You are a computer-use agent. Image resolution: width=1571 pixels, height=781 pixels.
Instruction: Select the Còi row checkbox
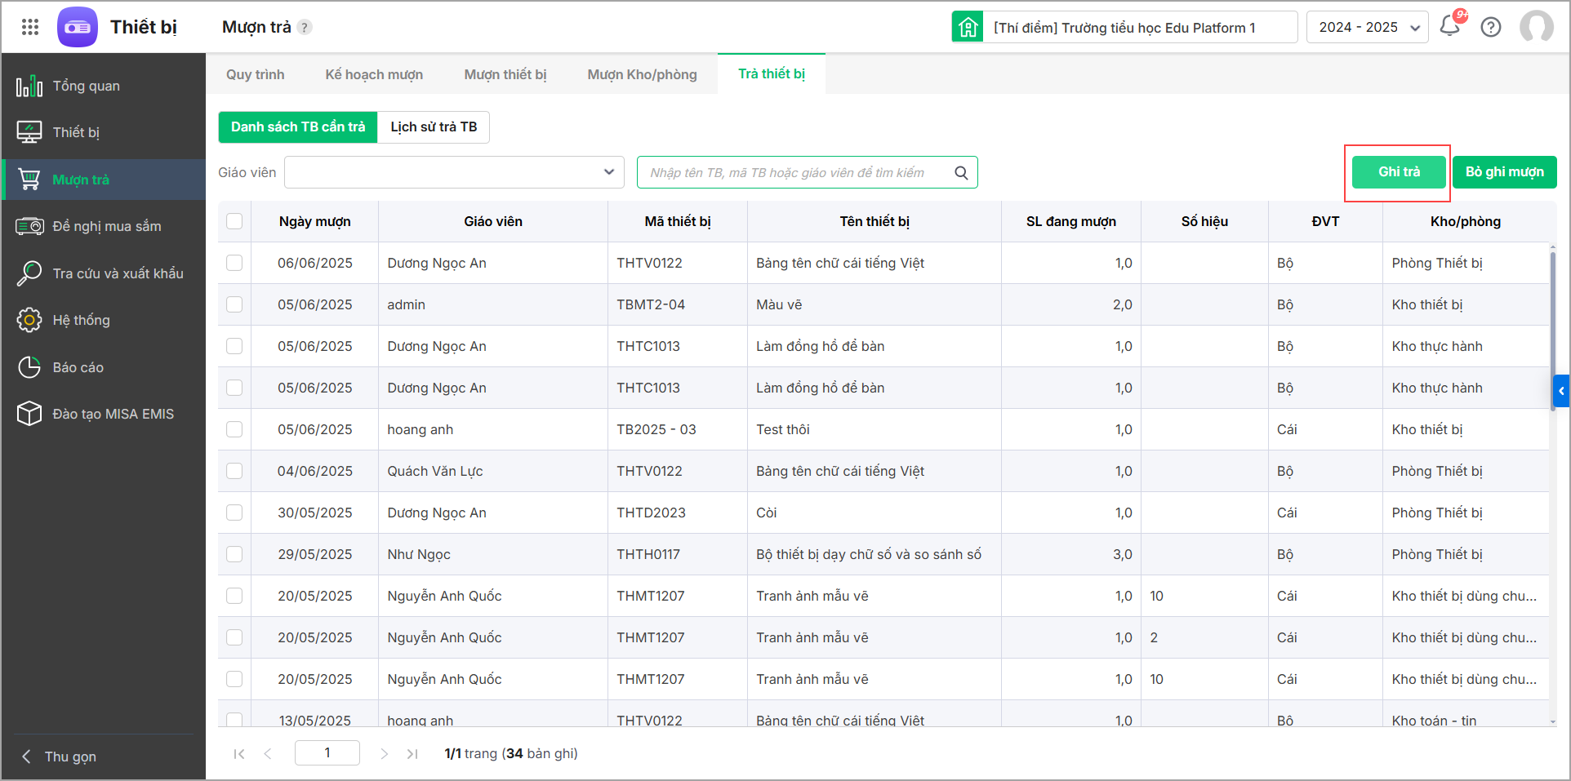tap(234, 513)
